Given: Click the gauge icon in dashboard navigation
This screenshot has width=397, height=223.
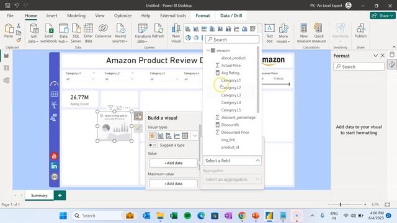Looking at the screenshot, I should (x=54, y=84).
